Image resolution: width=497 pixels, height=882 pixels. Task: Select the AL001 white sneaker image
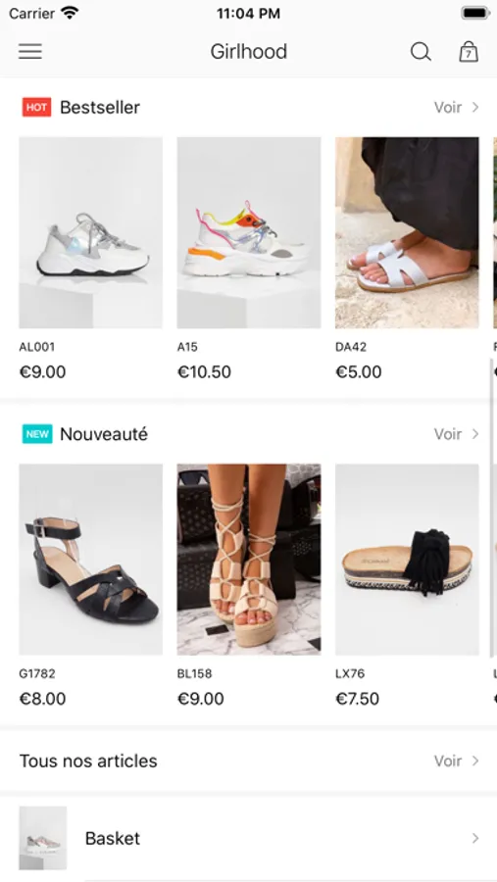[x=90, y=232]
